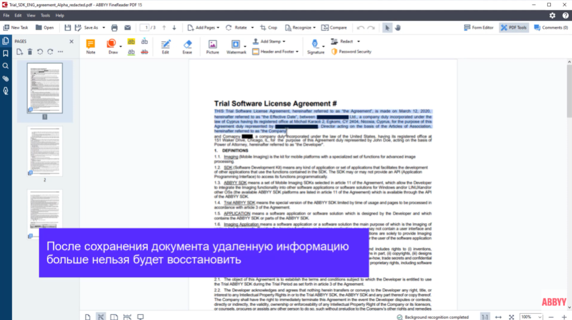Click the Picture tool

point(212,47)
